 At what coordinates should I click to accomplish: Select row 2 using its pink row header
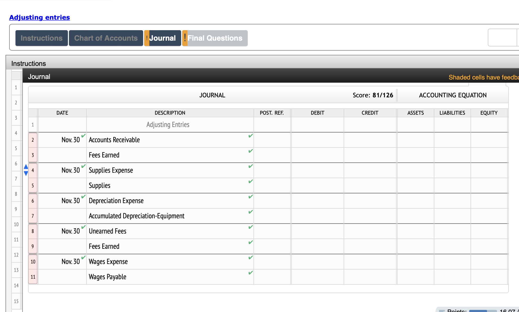point(33,140)
